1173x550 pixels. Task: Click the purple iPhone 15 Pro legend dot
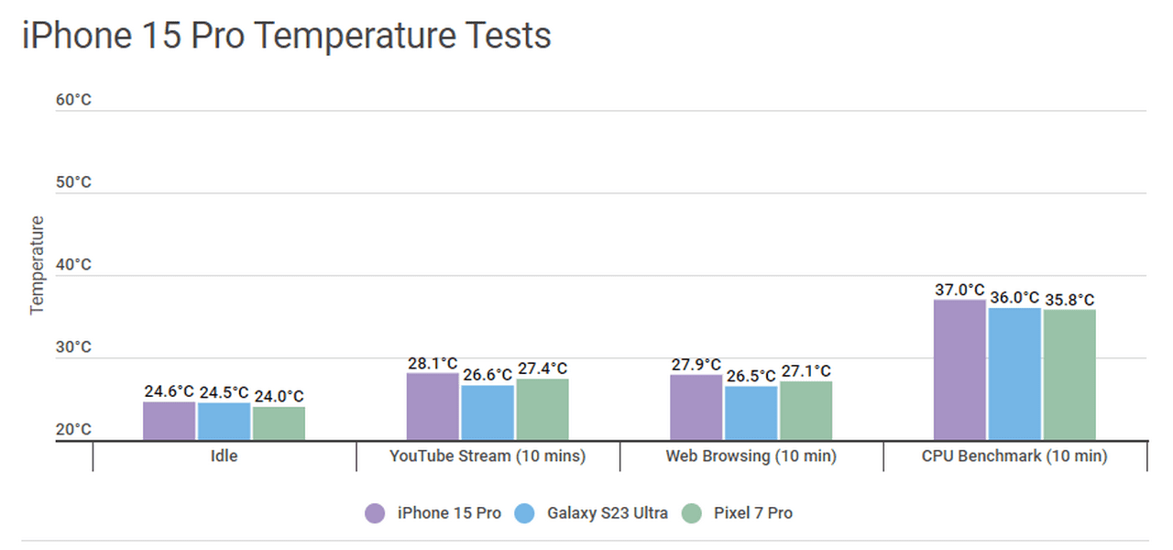pyautogui.click(x=375, y=513)
